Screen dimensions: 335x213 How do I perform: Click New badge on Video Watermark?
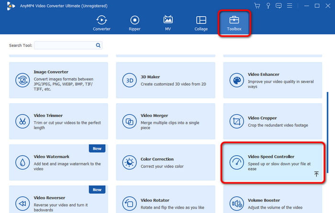point(97,149)
